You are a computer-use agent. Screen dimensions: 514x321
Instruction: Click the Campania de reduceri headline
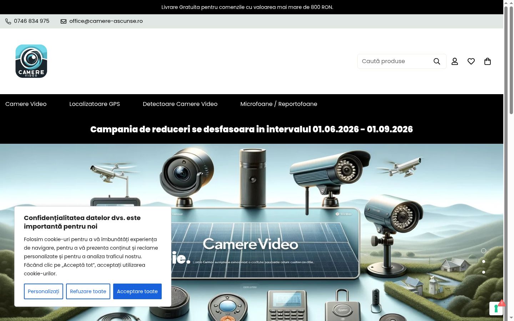click(252, 129)
